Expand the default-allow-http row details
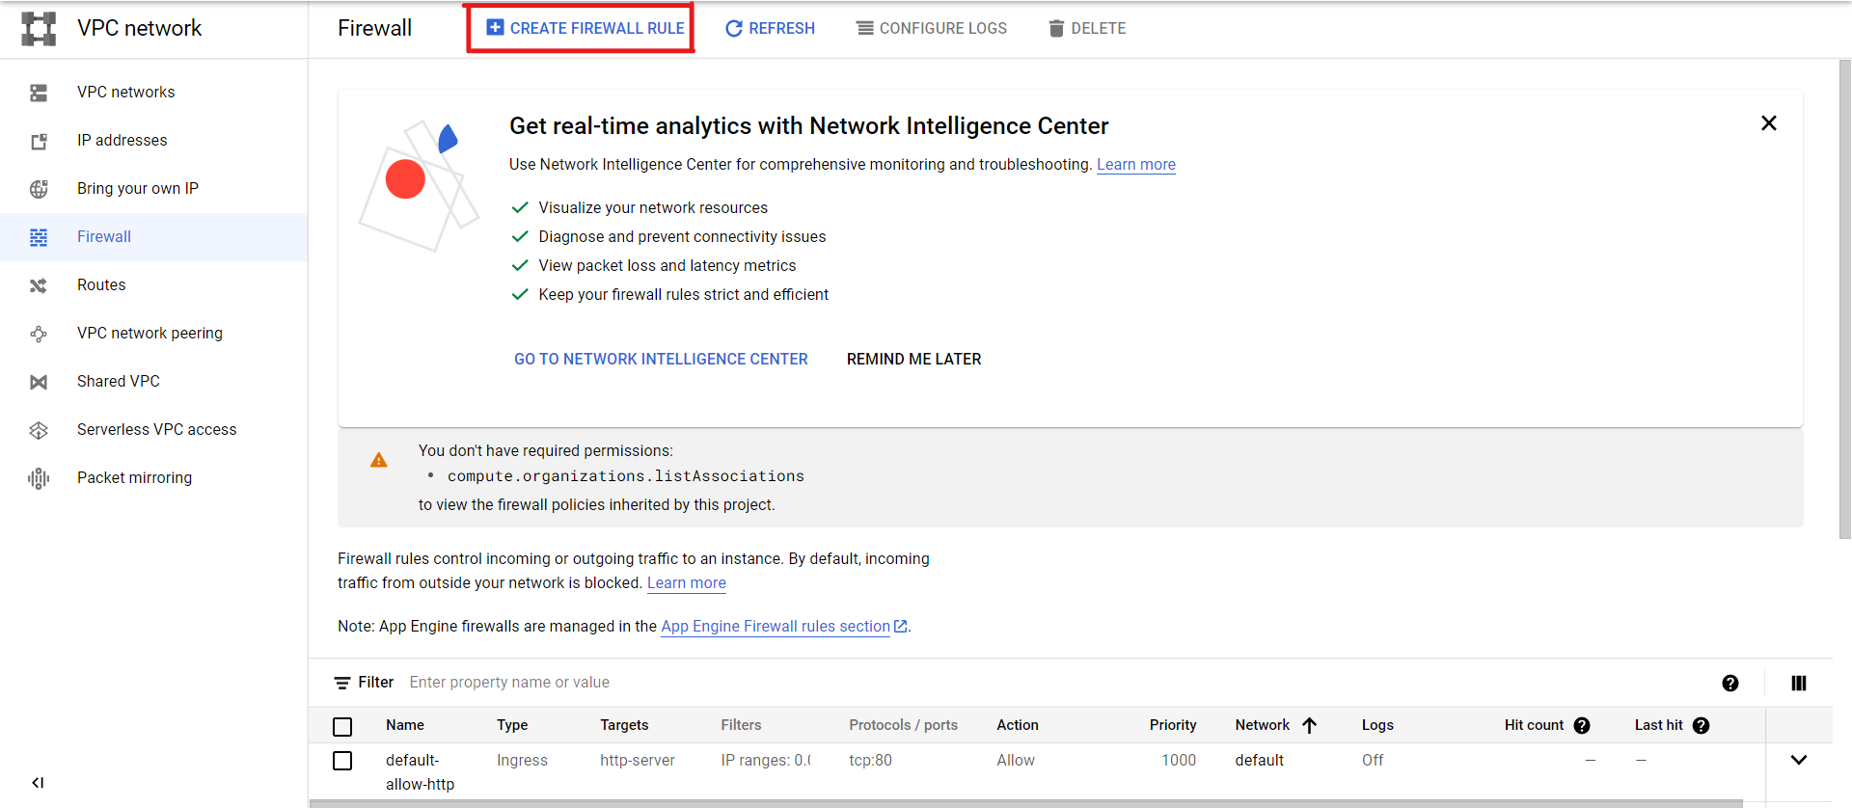The height and width of the screenshot is (808, 1852). [1799, 760]
